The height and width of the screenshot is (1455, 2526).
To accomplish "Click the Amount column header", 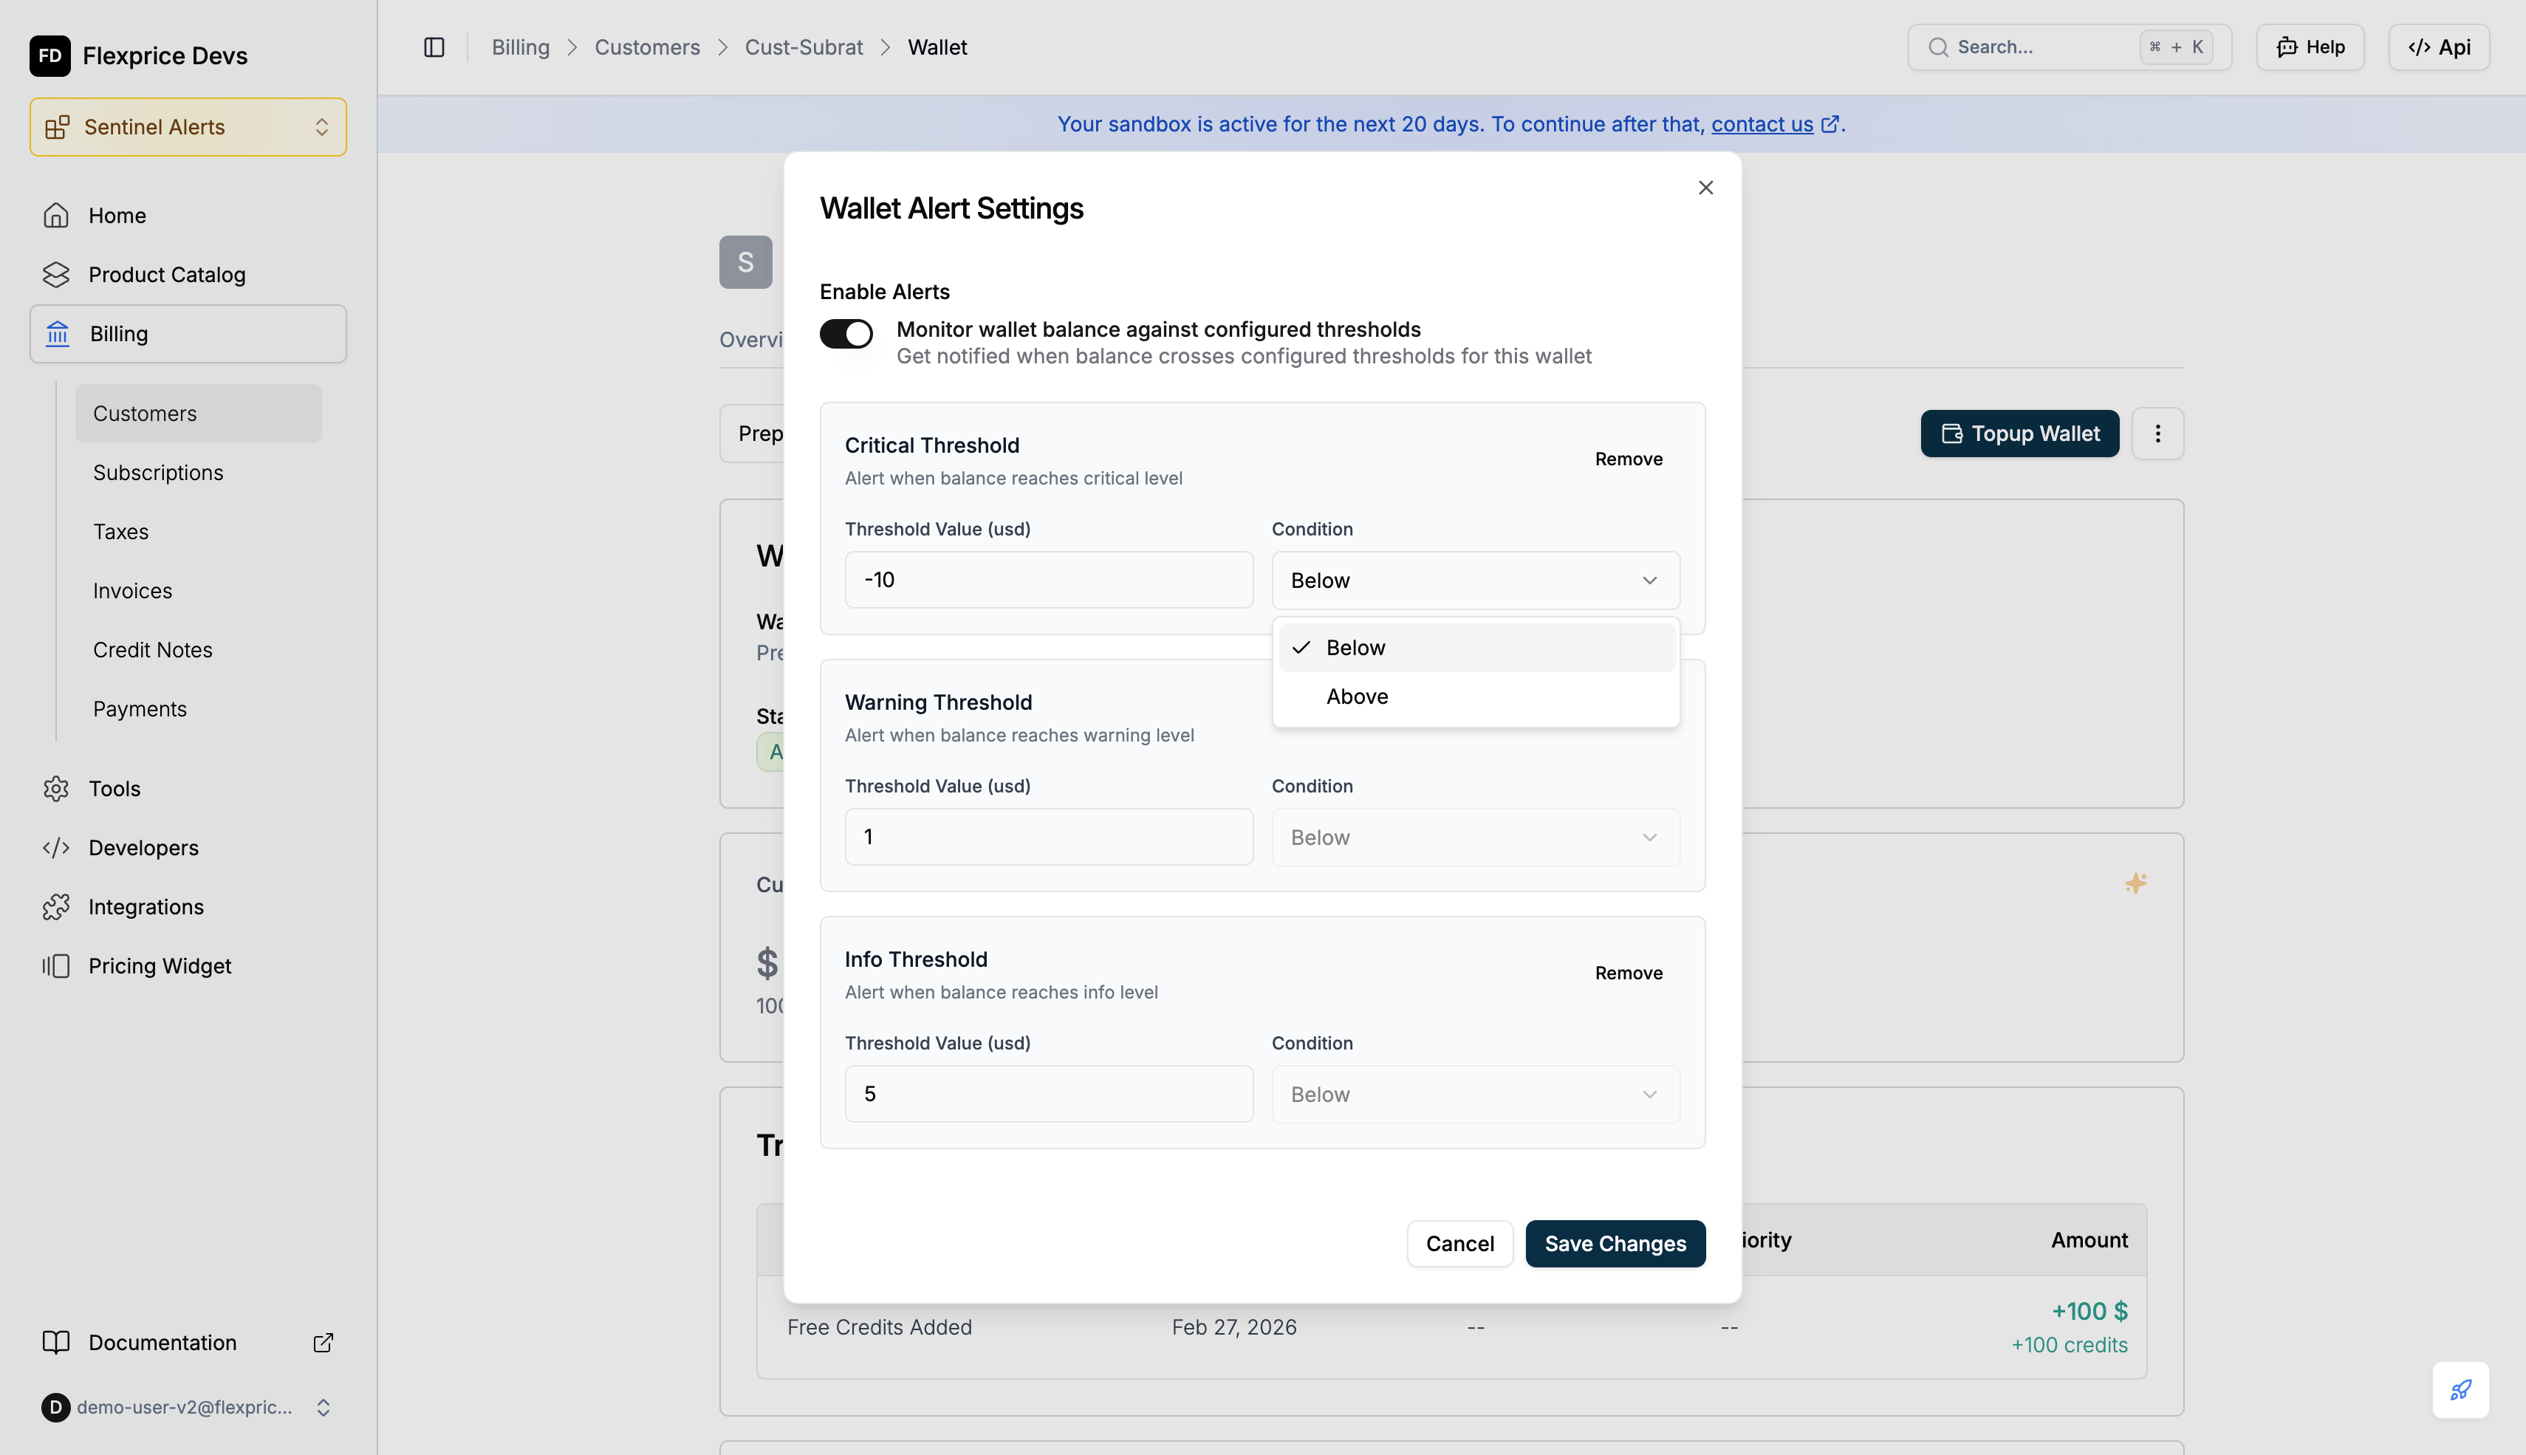I will pos(2088,1240).
